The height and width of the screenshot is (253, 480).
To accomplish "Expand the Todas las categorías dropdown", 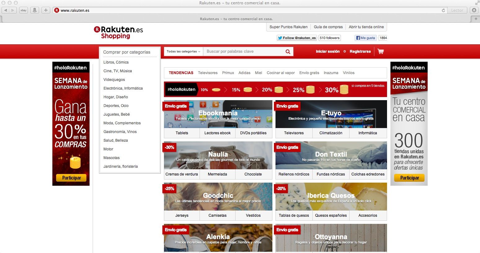I will [x=183, y=51].
